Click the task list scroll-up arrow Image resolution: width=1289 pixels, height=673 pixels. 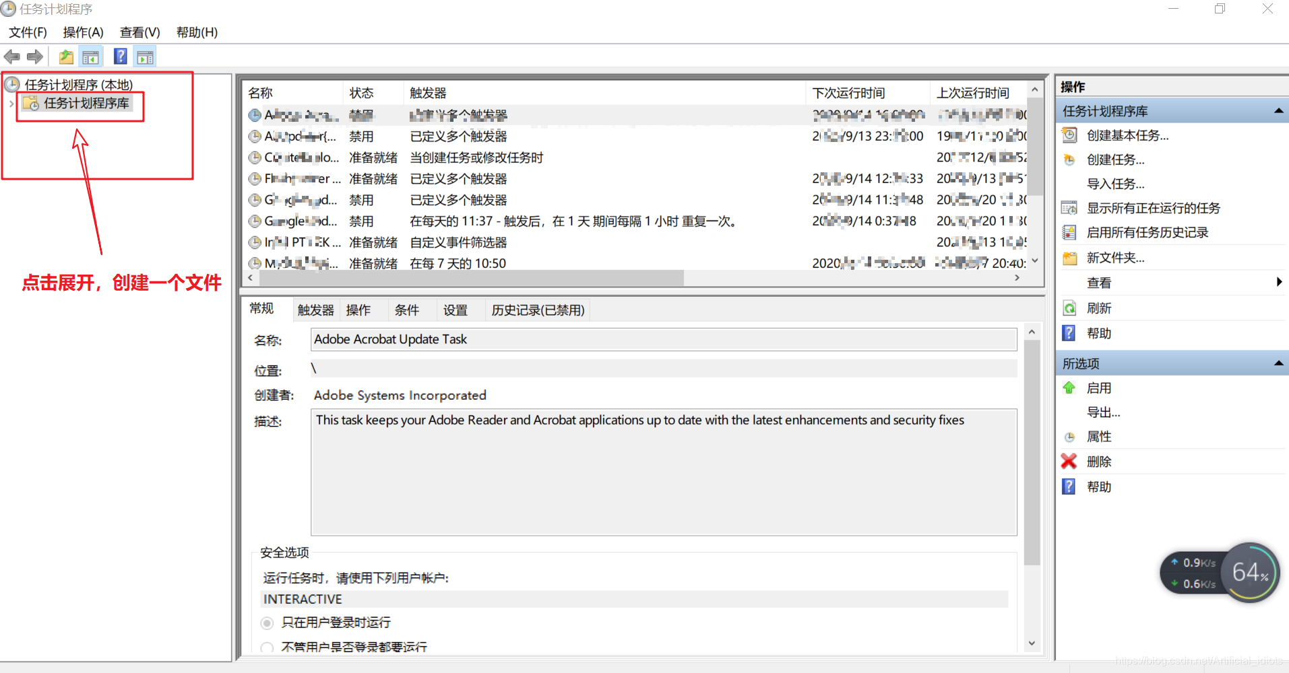(1035, 90)
